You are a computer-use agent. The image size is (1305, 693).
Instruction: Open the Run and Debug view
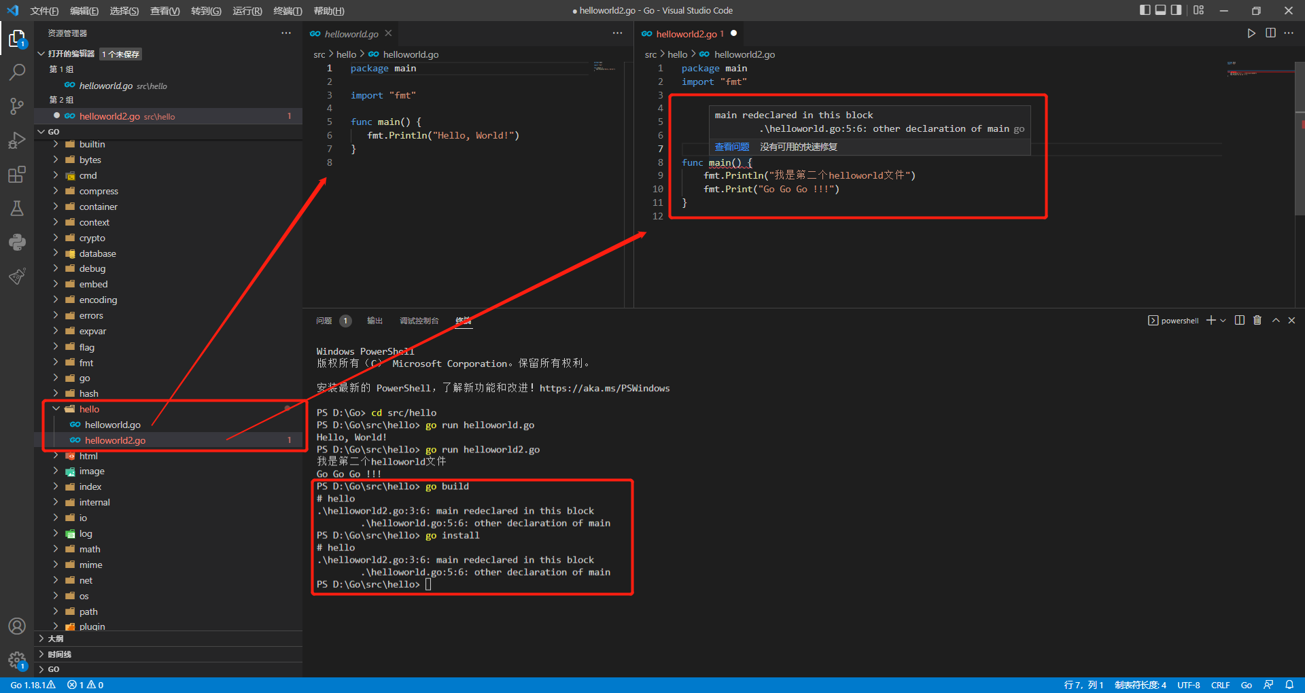[17, 140]
